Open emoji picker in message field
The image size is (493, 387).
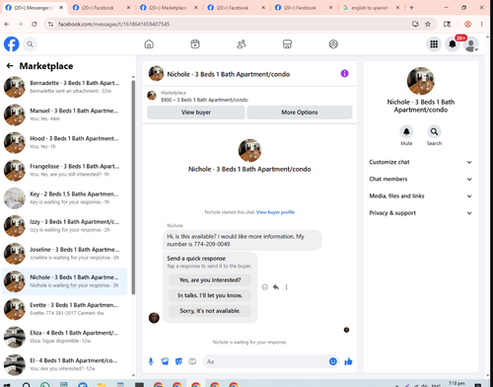pyautogui.click(x=333, y=361)
